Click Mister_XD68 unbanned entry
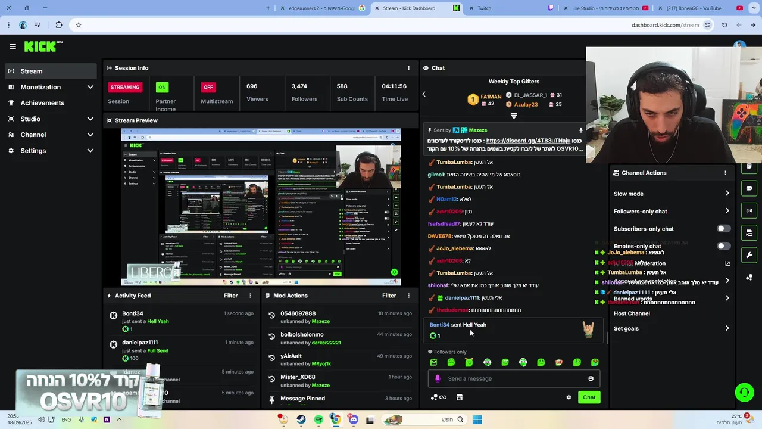 click(339, 381)
